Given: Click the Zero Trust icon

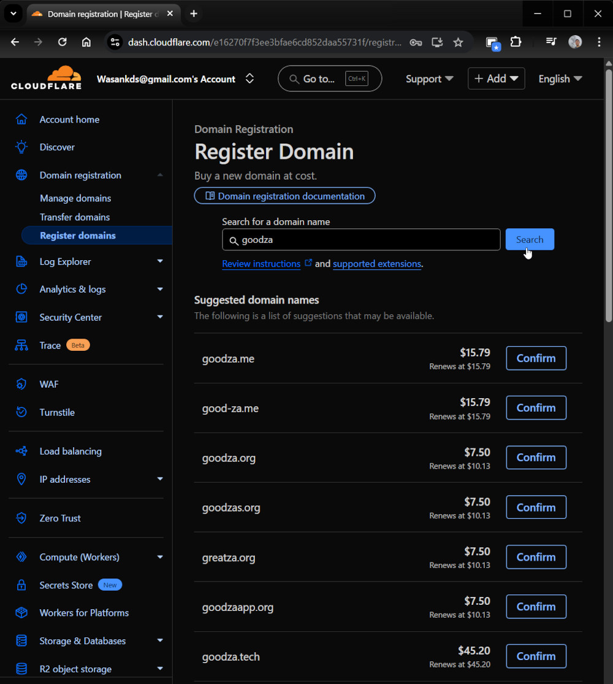Looking at the screenshot, I should (x=21, y=518).
